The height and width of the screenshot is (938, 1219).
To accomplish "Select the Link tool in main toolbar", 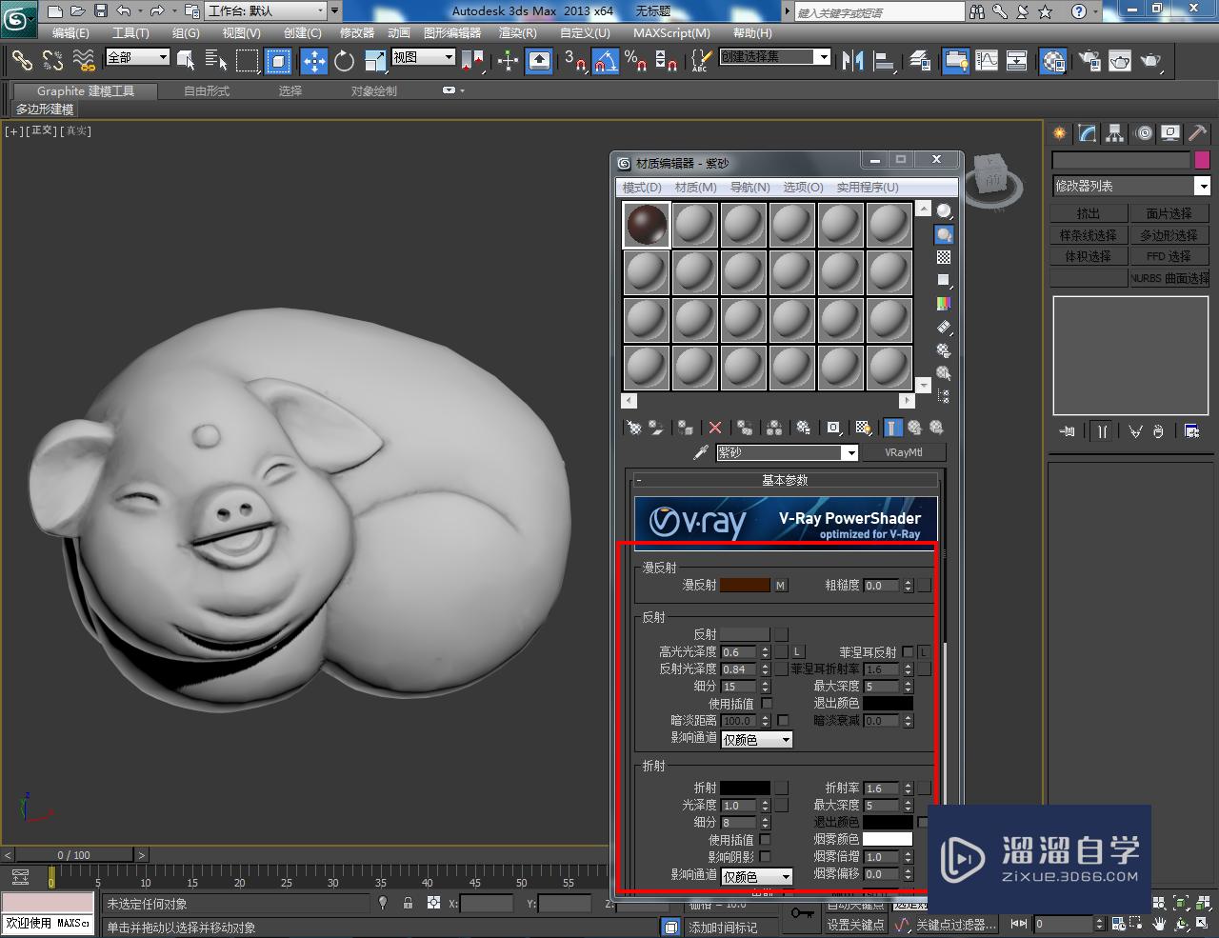I will 21,61.
